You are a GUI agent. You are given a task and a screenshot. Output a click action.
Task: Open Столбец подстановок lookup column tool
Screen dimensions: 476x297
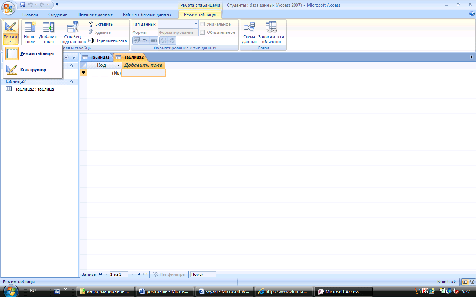pos(73,33)
